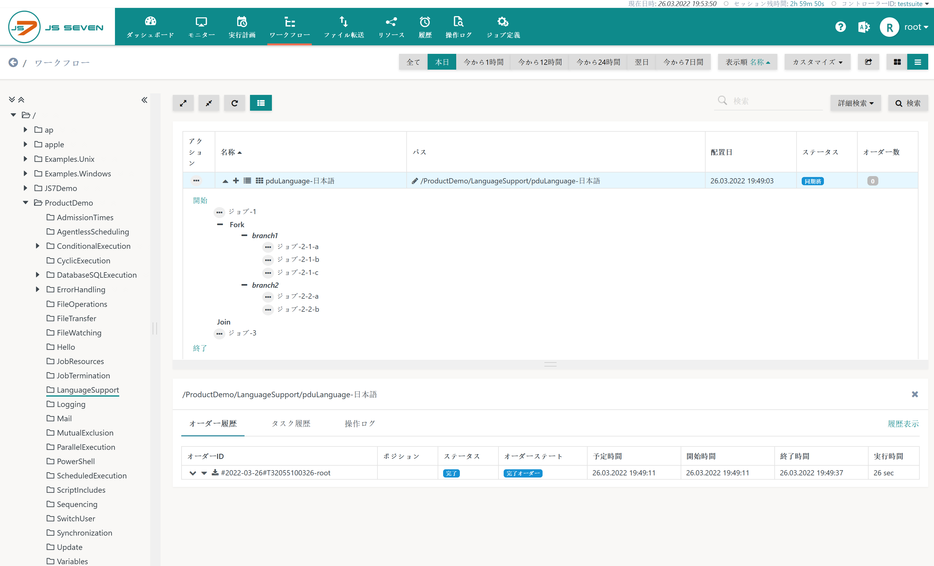Image resolution: width=934 pixels, height=566 pixels.
Task: Open the 履歴 history page
Action: pos(425,27)
